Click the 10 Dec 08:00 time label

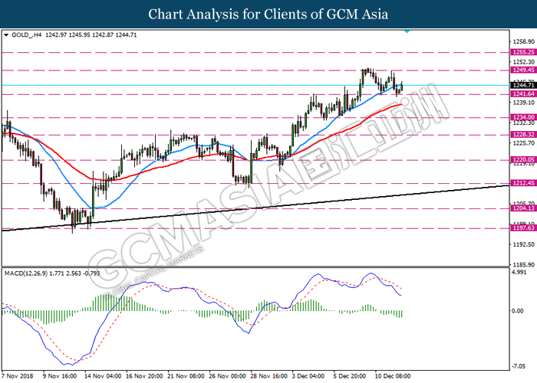point(393,376)
